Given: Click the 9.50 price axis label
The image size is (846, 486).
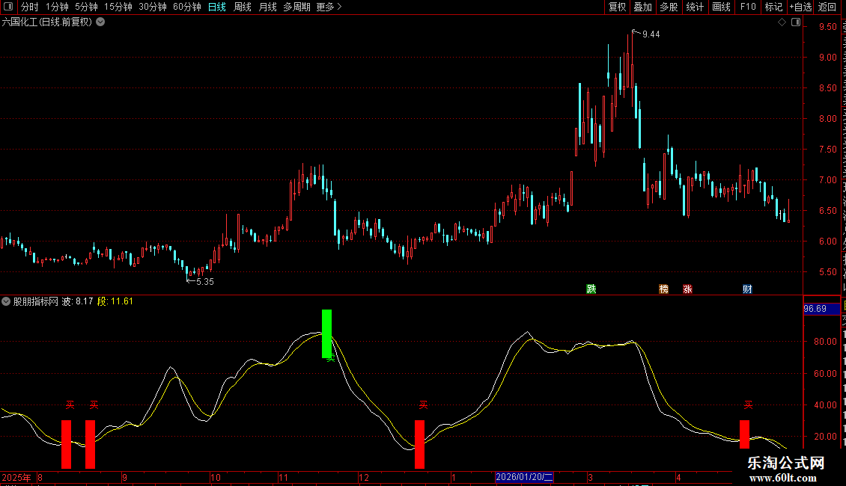Looking at the screenshot, I should click(827, 27).
